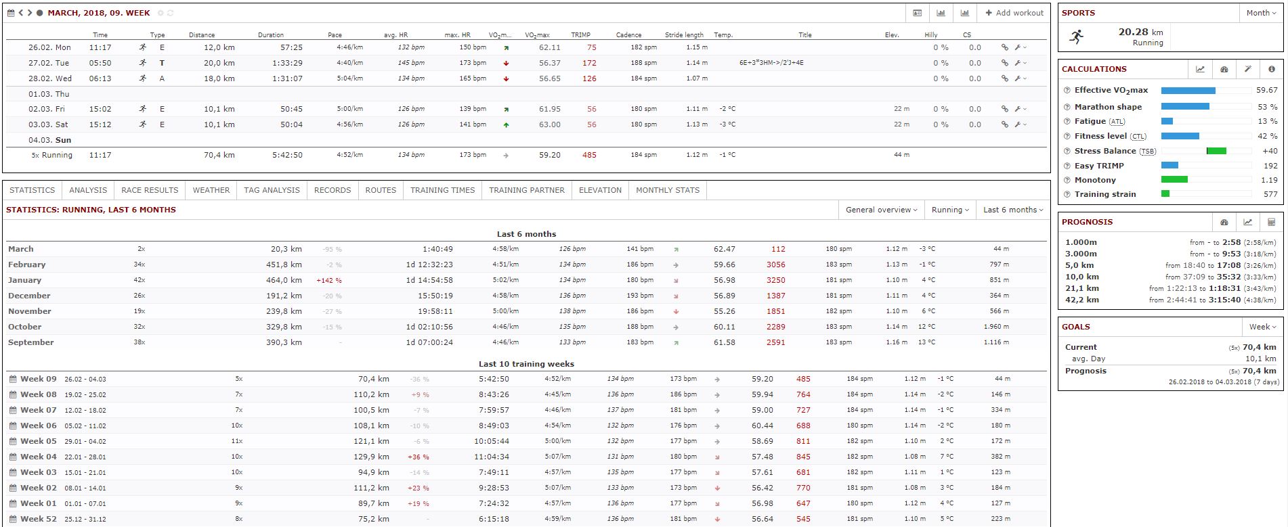Click help icon next to Fatigue (ATL)

pos(1067,121)
